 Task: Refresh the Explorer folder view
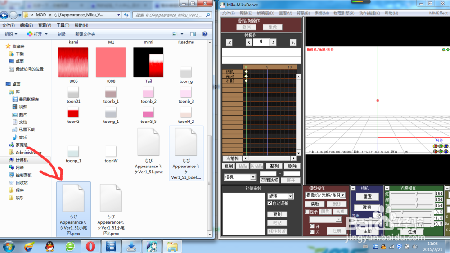coord(126,15)
